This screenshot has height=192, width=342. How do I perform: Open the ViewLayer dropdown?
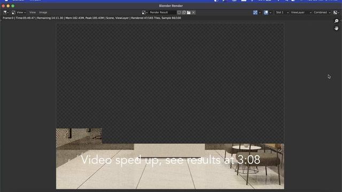click(301, 13)
